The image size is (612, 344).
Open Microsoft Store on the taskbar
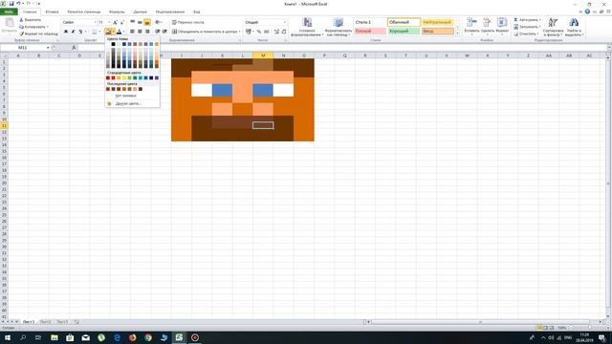tap(70, 337)
